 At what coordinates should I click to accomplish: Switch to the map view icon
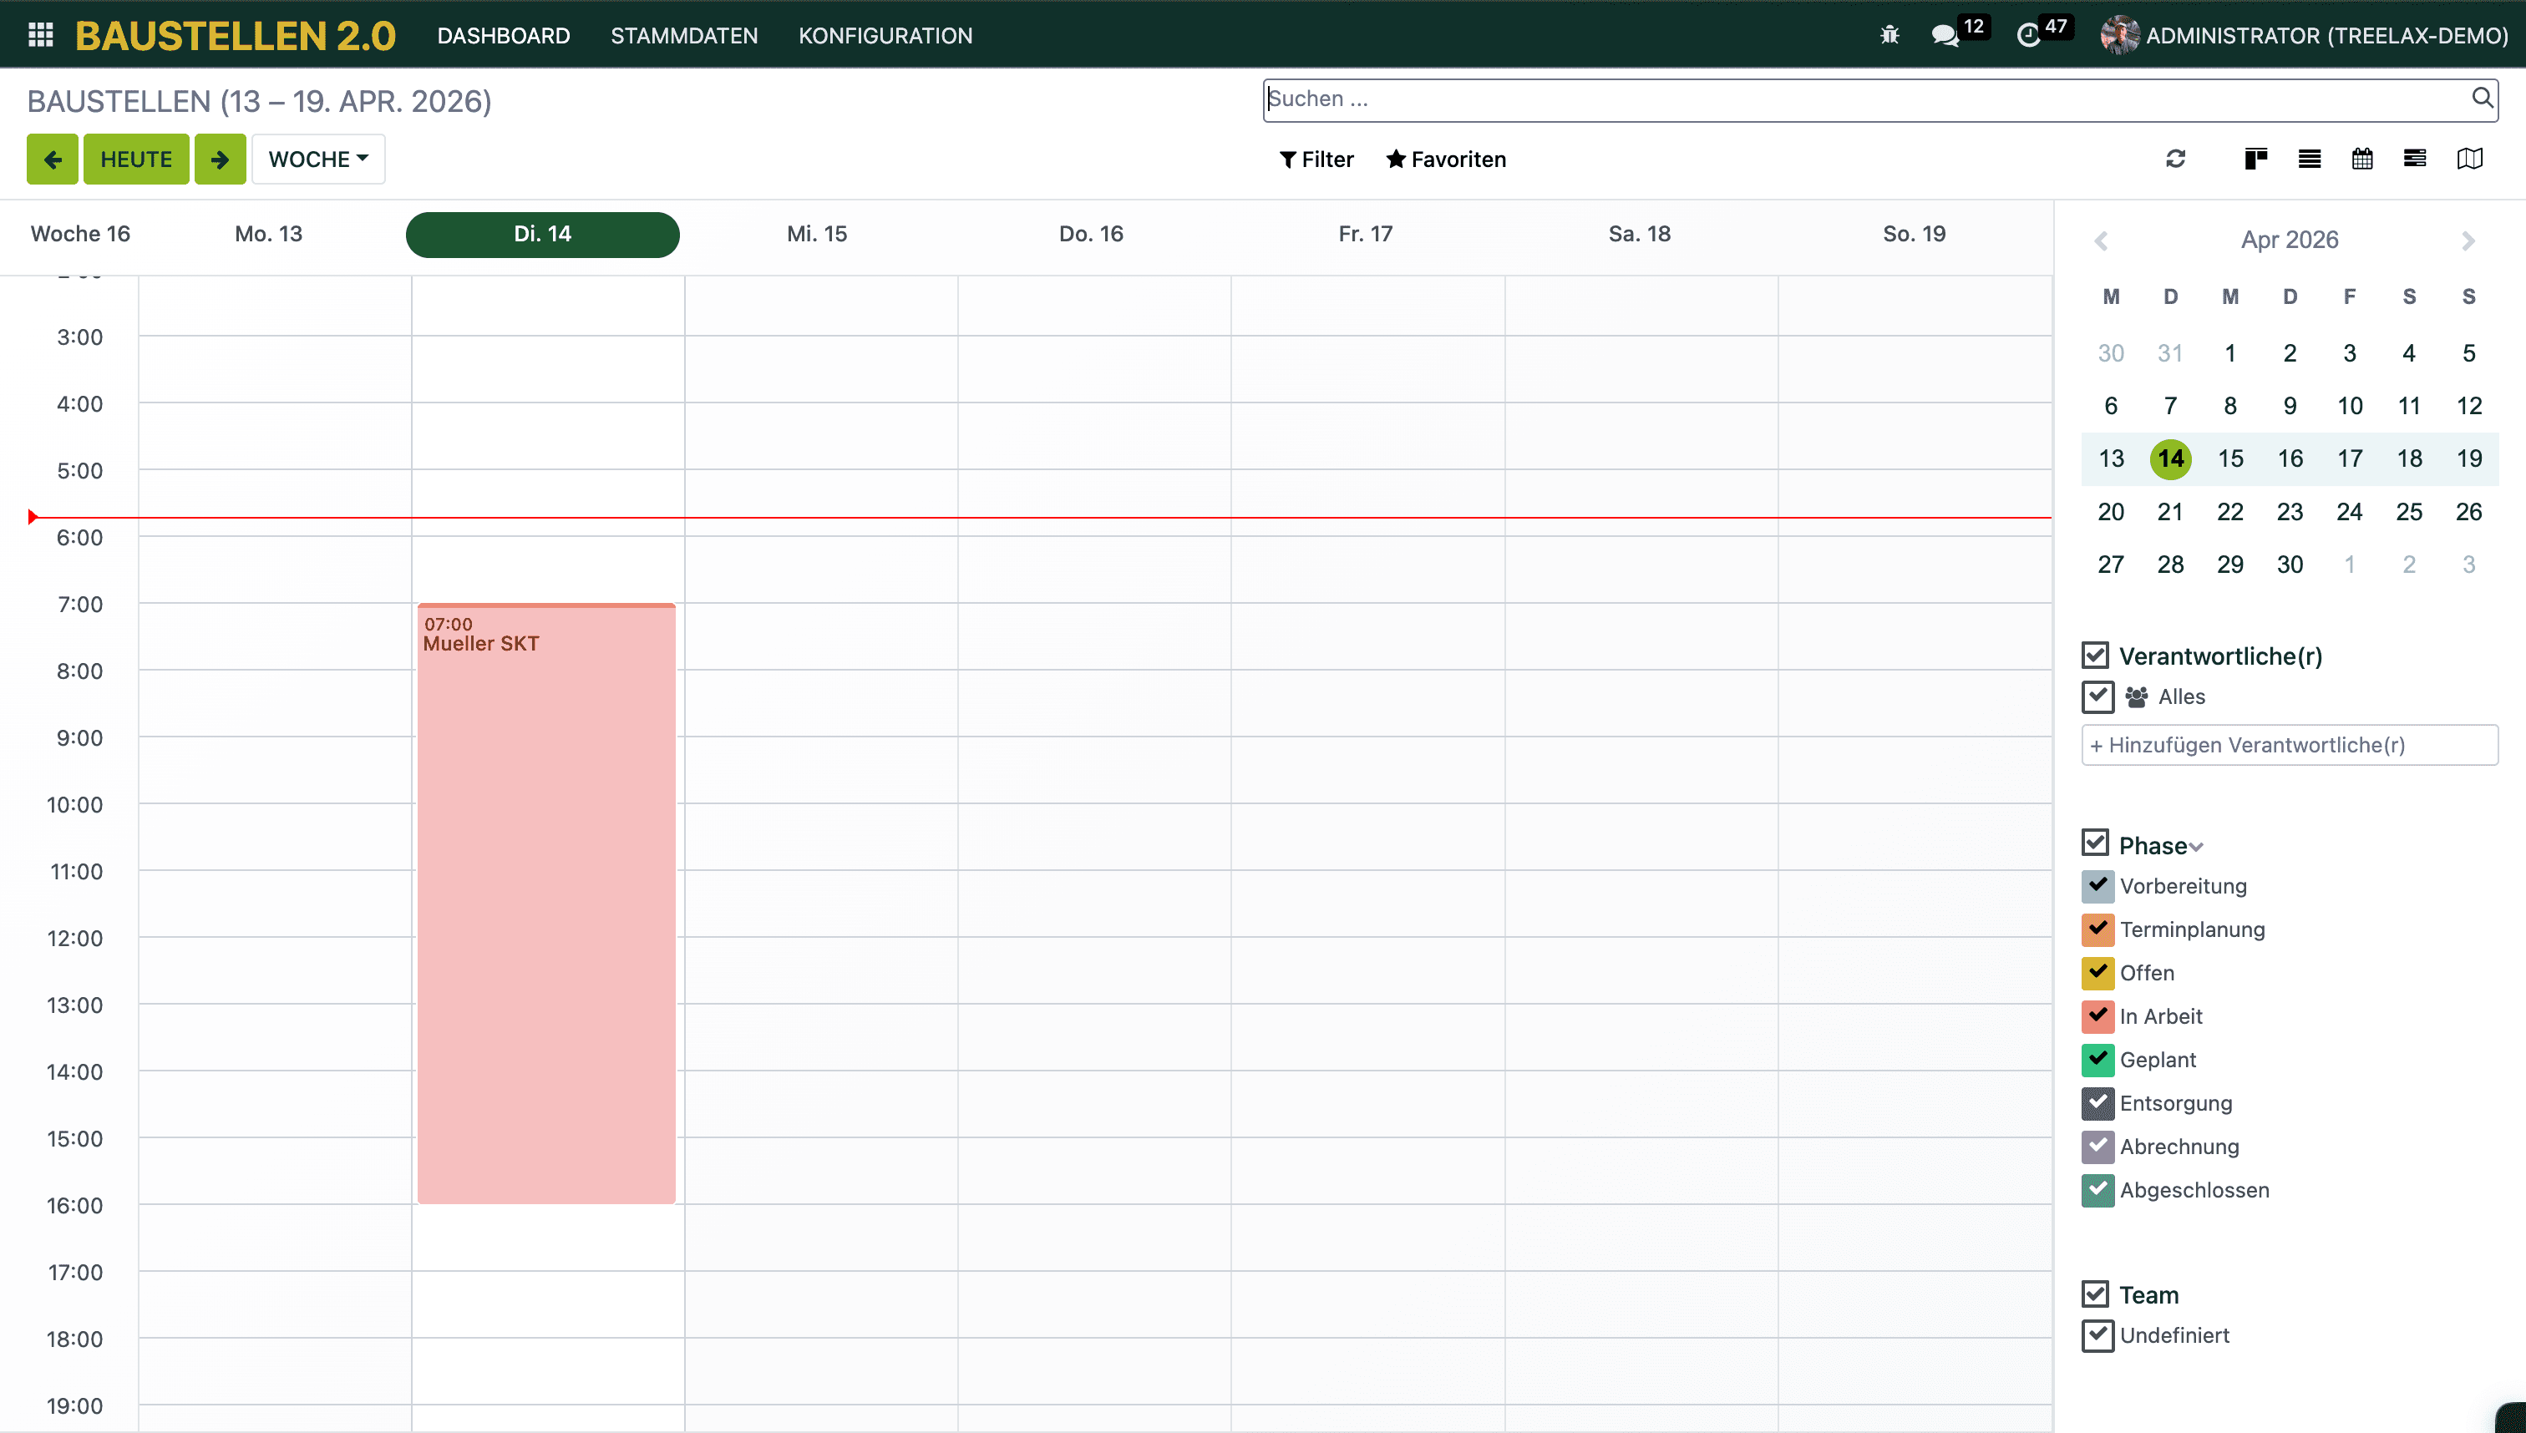(2469, 159)
